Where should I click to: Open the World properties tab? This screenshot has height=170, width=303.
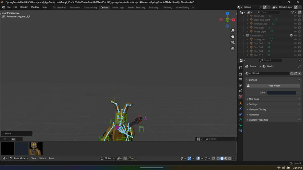click(240, 96)
